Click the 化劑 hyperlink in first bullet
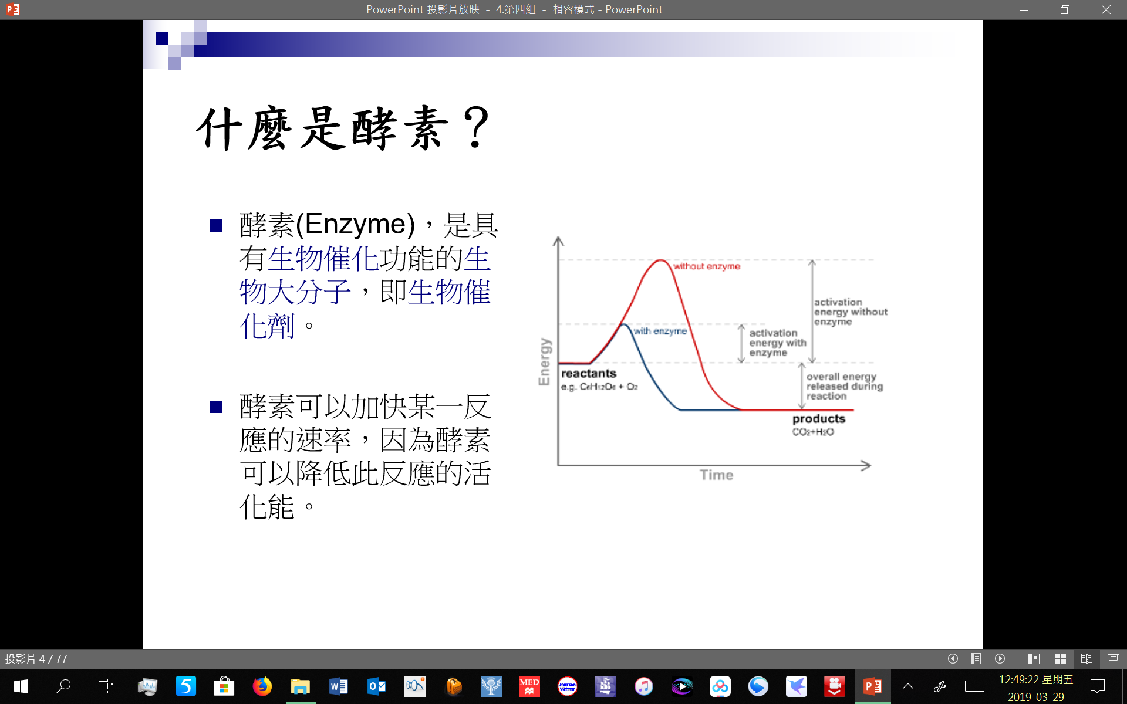Viewport: 1127px width, 704px height. 267,326
